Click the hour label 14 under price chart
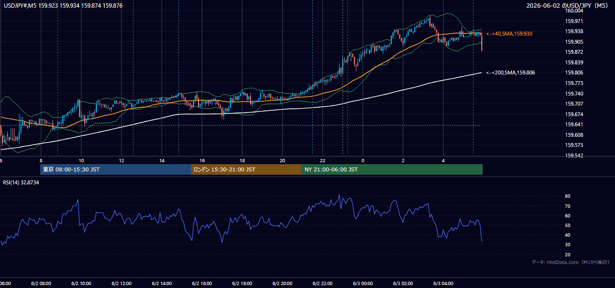This screenshot has height=288, width=615. 162,161
